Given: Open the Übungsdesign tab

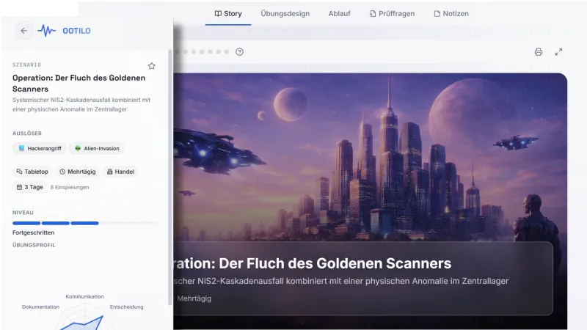Looking at the screenshot, I should coord(285,14).
